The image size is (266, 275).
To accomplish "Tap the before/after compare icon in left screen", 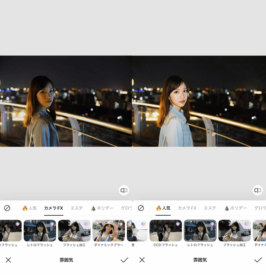I will [124, 190].
